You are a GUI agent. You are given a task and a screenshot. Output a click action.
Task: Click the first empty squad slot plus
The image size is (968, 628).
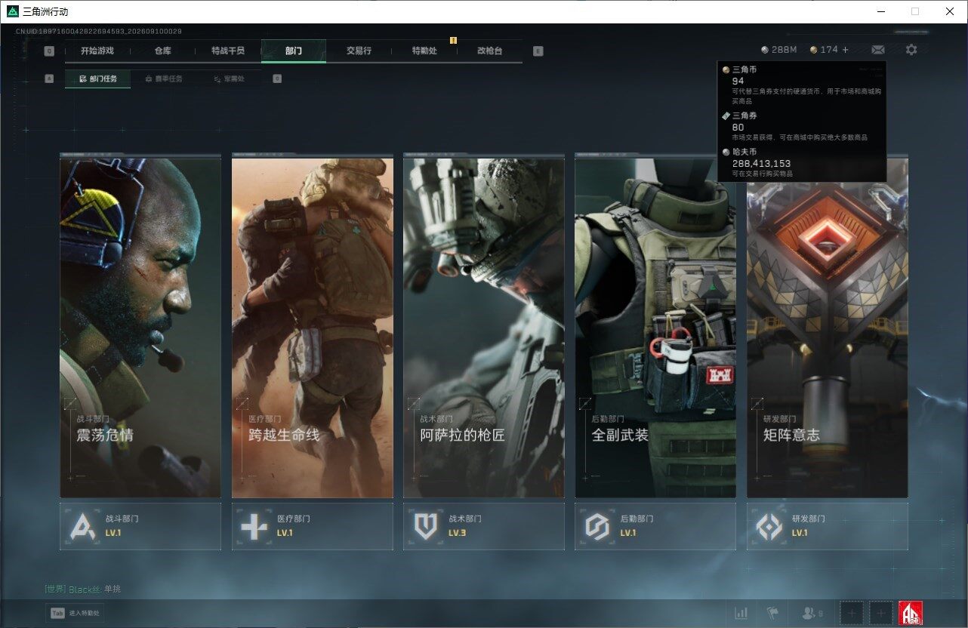click(x=852, y=614)
